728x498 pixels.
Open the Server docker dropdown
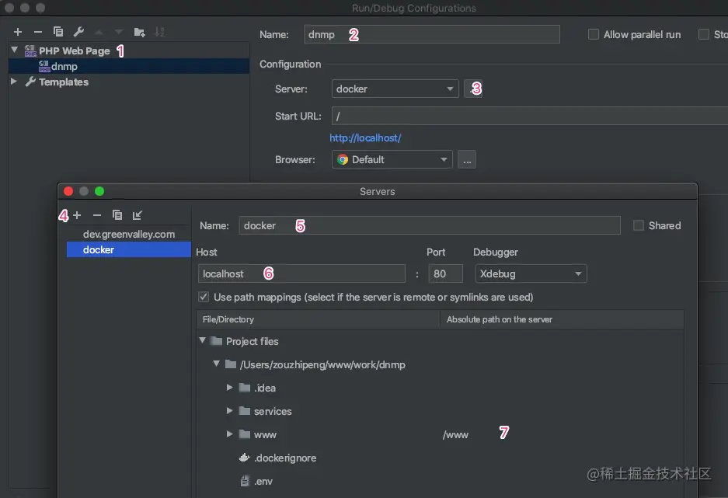click(x=395, y=89)
